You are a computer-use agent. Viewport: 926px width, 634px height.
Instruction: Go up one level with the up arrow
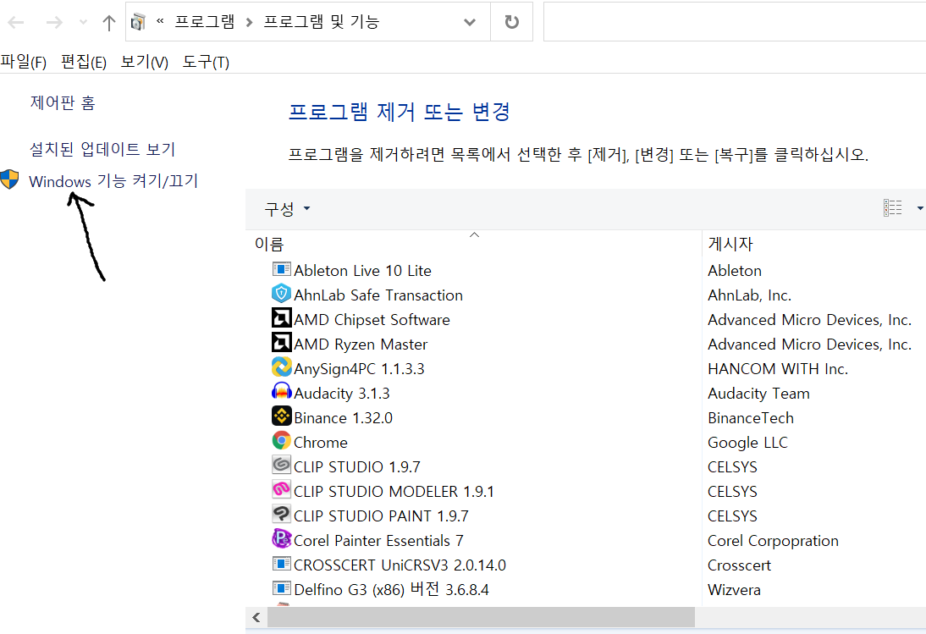point(108,23)
